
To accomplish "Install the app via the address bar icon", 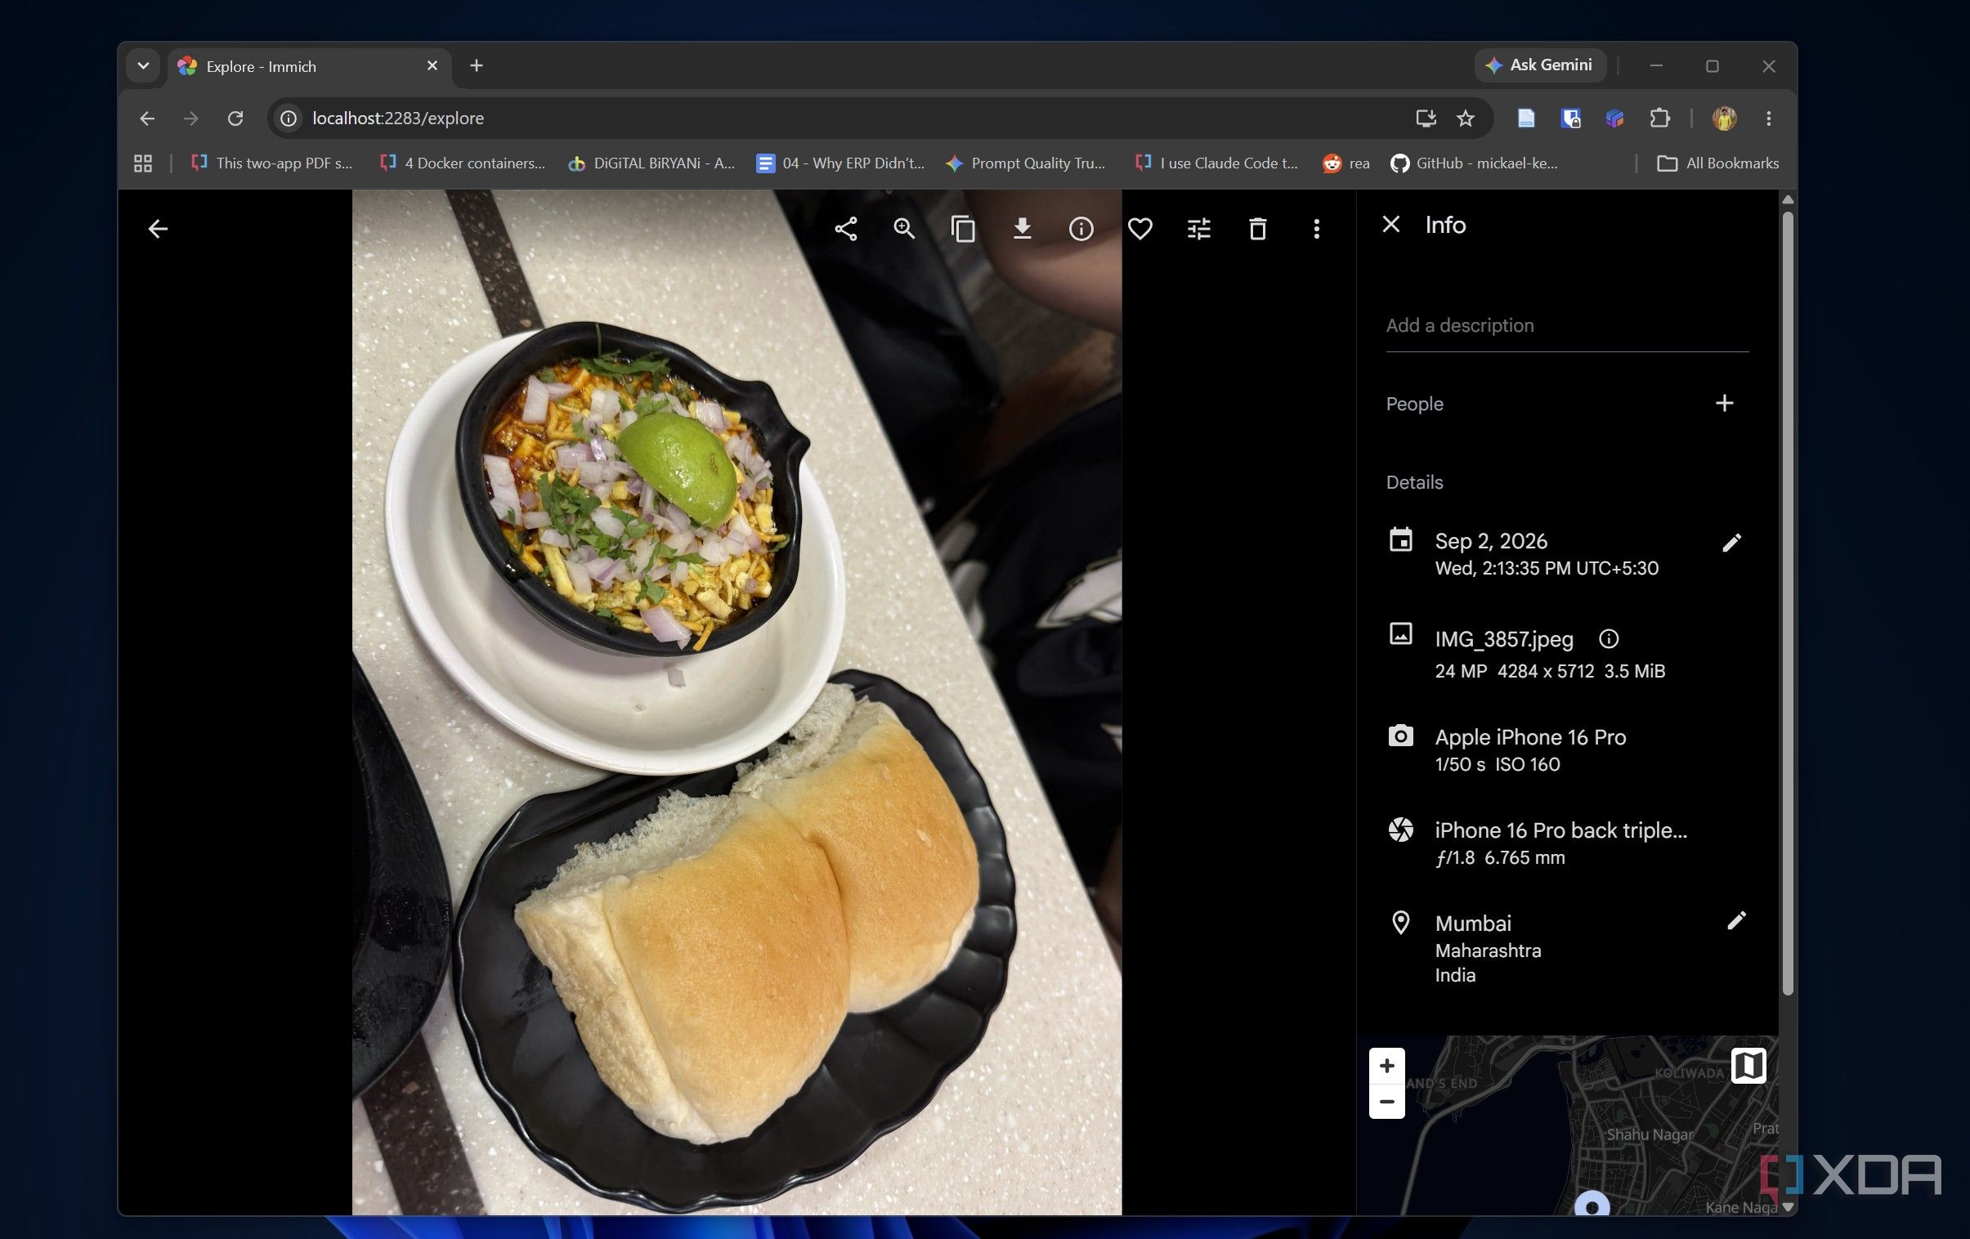I will click(1425, 119).
